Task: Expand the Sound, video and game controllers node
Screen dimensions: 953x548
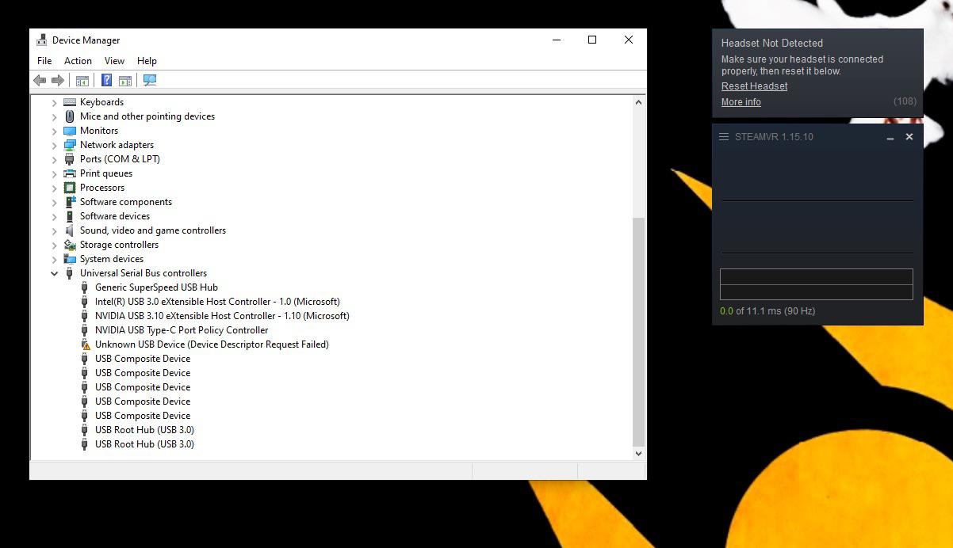Action: (54, 230)
